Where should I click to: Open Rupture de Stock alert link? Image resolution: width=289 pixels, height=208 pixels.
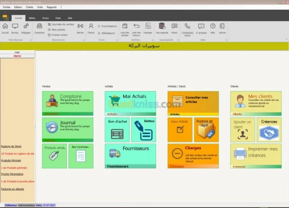(x=11, y=146)
